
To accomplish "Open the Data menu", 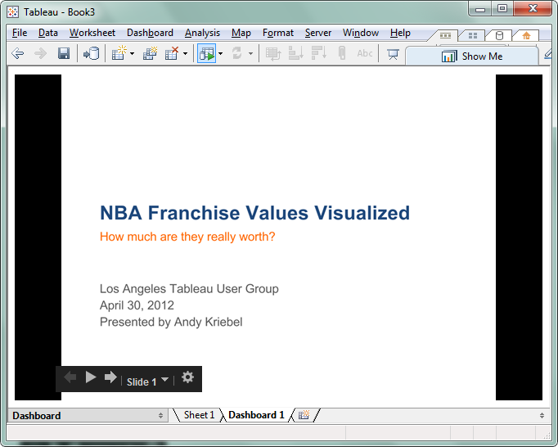I will click(x=48, y=33).
